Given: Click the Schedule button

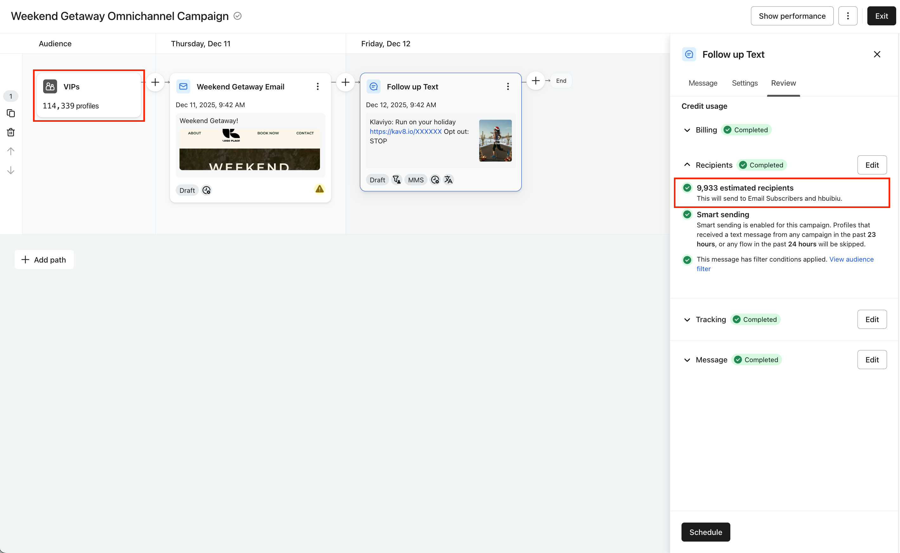Looking at the screenshot, I should click(705, 532).
